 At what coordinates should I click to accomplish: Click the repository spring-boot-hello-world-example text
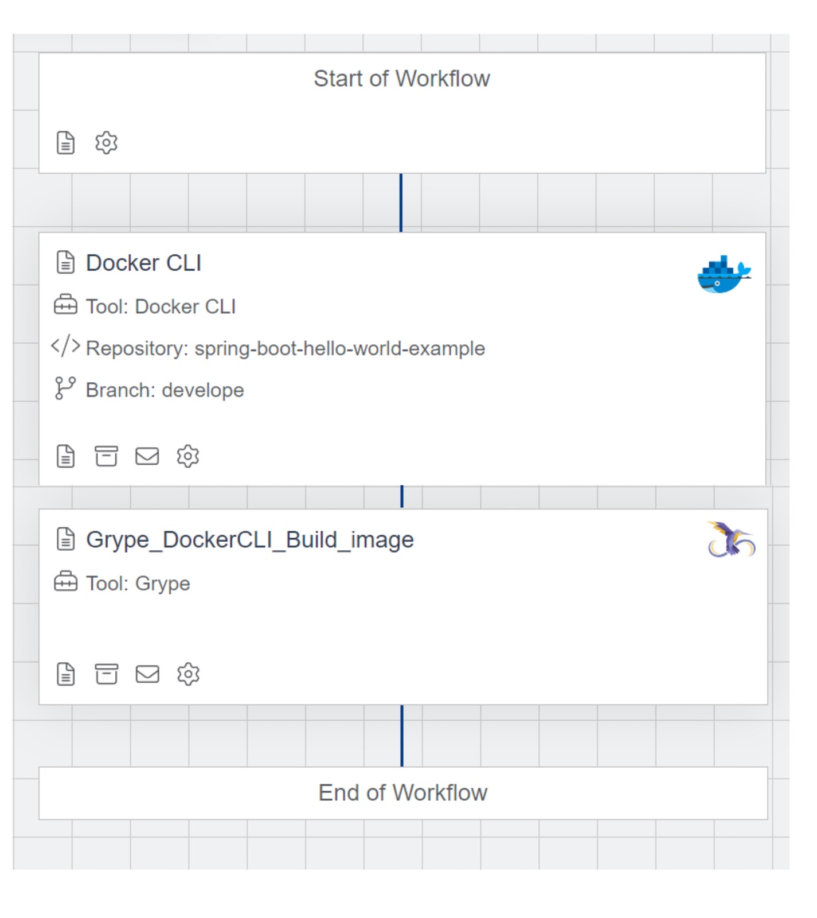click(x=339, y=348)
